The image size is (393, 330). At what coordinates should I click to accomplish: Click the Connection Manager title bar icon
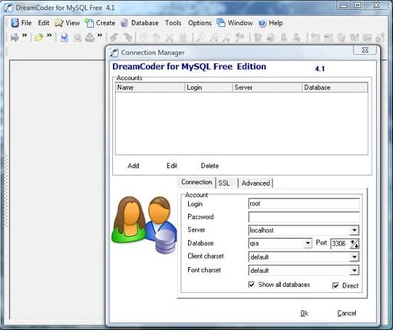[114, 53]
